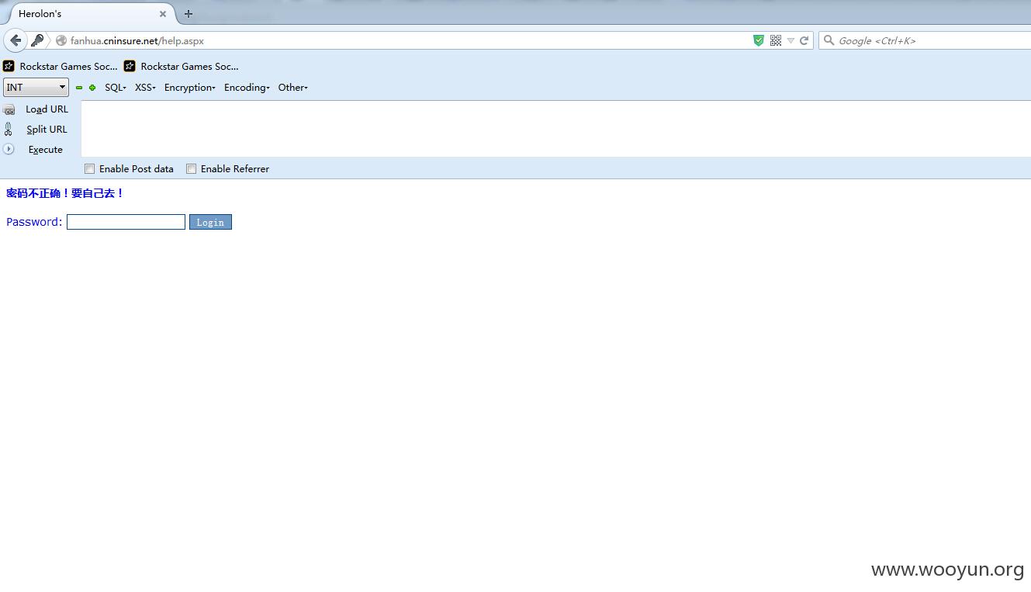This screenshot has width=1031, height=592.
Task: Click the Password: label text
Action: (x=34, y=222)
